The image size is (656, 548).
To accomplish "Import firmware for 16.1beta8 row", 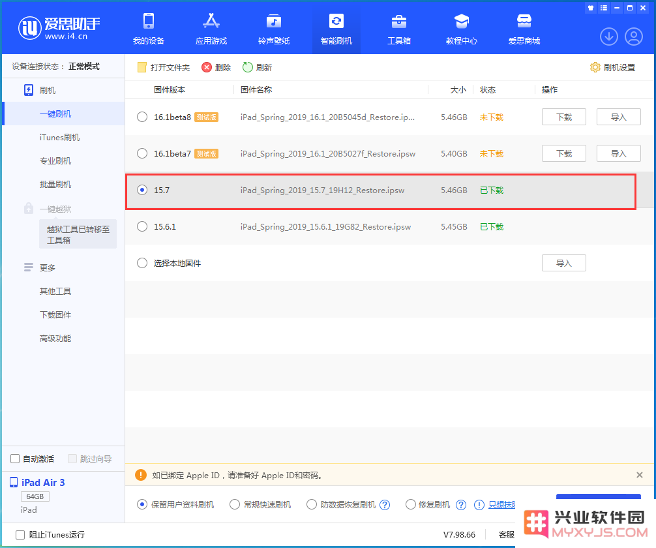I will [618, 117].
